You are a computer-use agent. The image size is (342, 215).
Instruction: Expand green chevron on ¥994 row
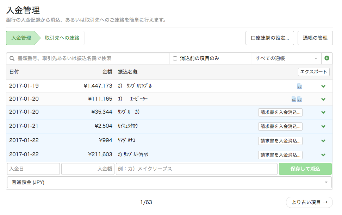(323, 141)
